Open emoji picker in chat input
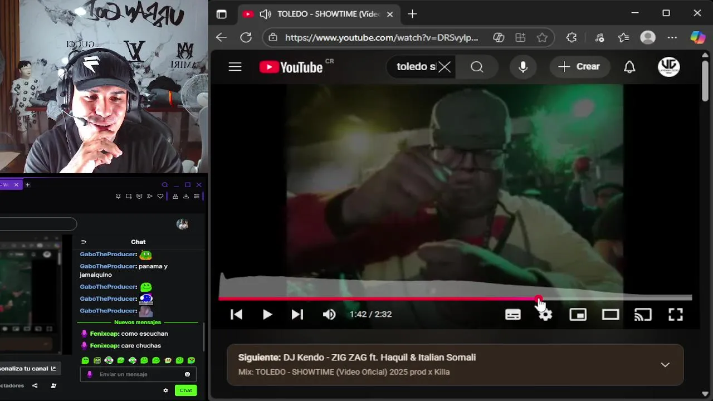 point(187,374)
